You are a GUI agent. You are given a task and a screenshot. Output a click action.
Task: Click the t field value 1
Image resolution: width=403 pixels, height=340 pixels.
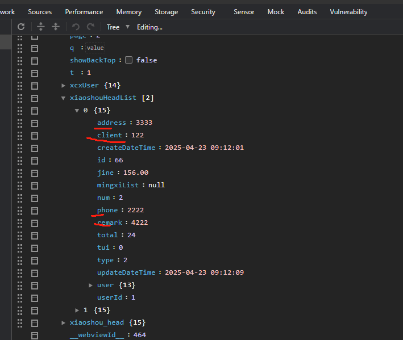pyautogui.click(x=89, y=73)
